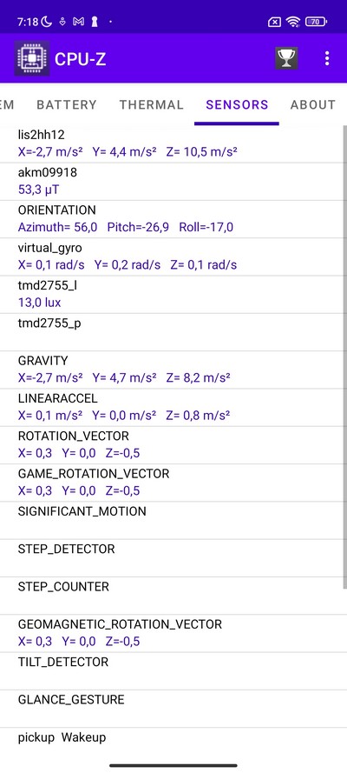Tap the moon do-not-disturb icon
The width and height of the screenshot is (347, 773).
(47, 21)
